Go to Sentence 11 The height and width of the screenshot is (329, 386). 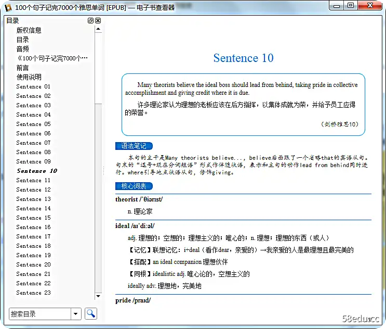pos(33,180)
